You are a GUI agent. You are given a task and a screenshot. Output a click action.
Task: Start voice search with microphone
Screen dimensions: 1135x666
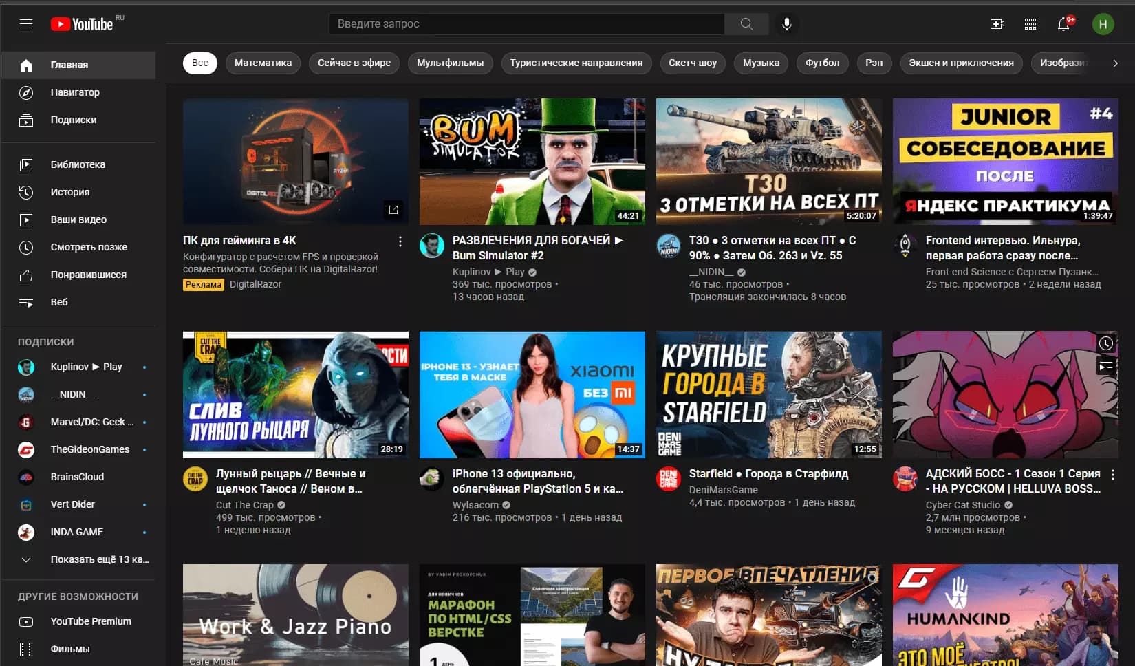(787, 24)
